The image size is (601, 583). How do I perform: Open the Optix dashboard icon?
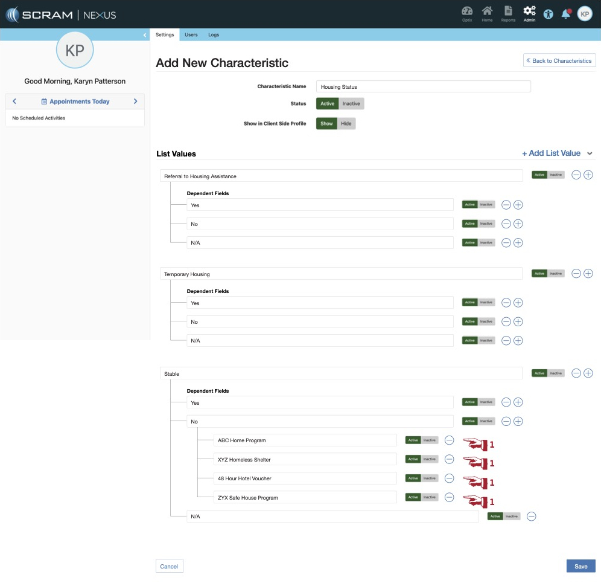(467, 13)
